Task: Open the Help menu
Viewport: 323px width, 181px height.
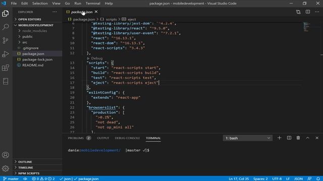Action: coord(109,4)
